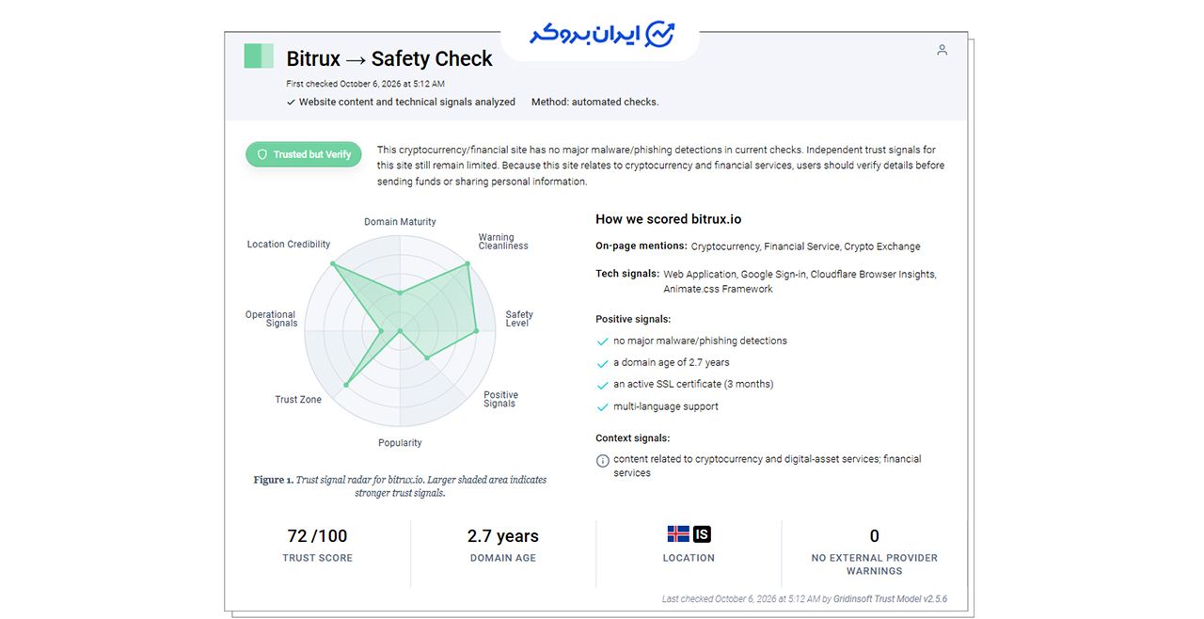The height and width of the screenshot is (619, 1204).
Task: Click the 2.7 years value above DOMAIN AGE
Action: point(503,536)
